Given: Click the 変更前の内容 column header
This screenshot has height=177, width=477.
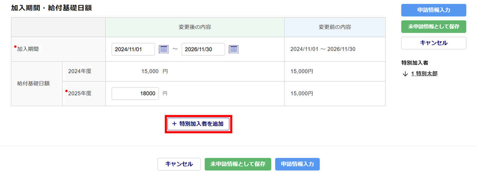Looking at the screenshot, I should 335,27.
